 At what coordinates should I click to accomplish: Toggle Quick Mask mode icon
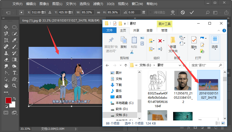[6, 113]
